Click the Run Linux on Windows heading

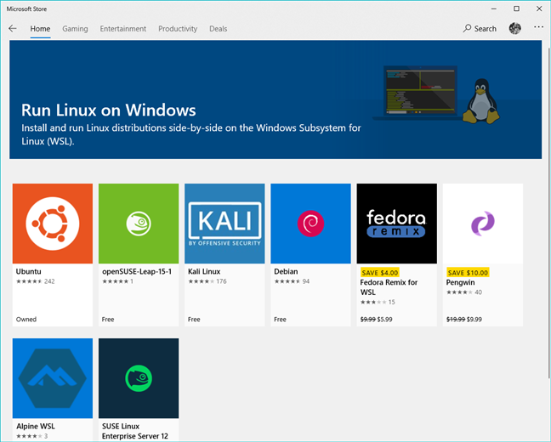coord(109,110)
